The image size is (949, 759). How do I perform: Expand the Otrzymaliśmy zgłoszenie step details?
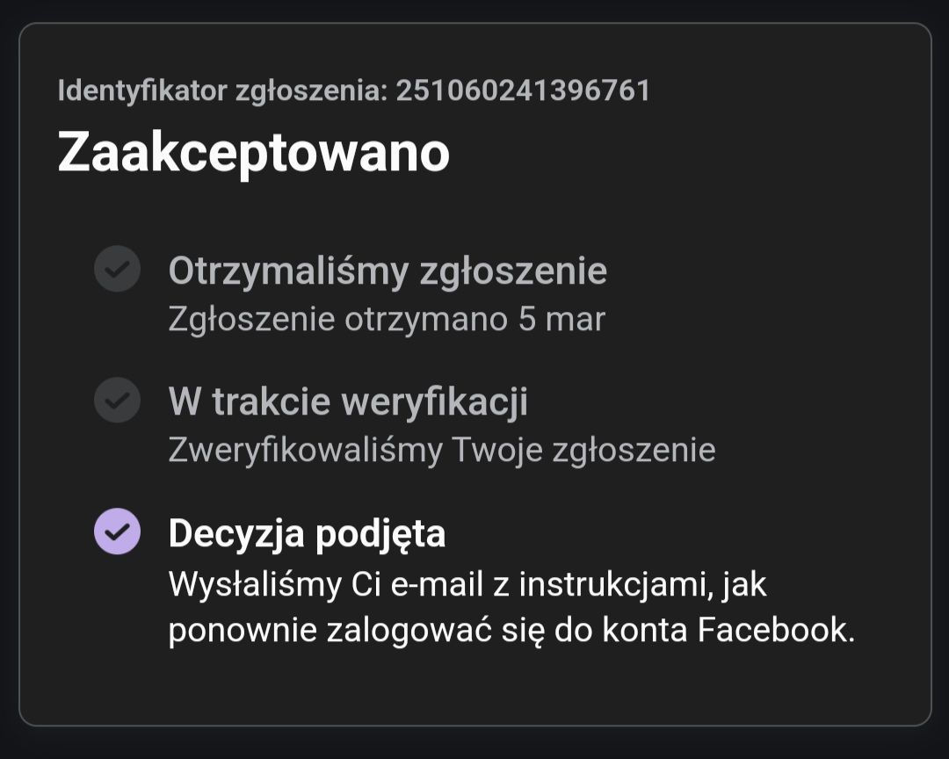tap(387, 270)
